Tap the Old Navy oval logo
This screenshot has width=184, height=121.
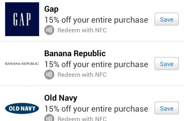(x=22, y=109)
